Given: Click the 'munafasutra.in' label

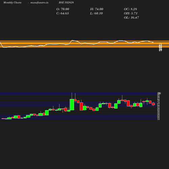Looking at the screenshot, I should click(39, 2).
